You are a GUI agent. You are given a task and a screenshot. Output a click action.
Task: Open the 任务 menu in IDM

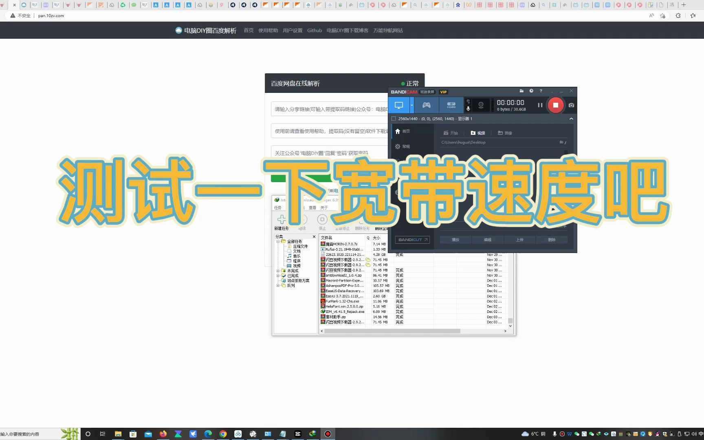click(278, 207)
